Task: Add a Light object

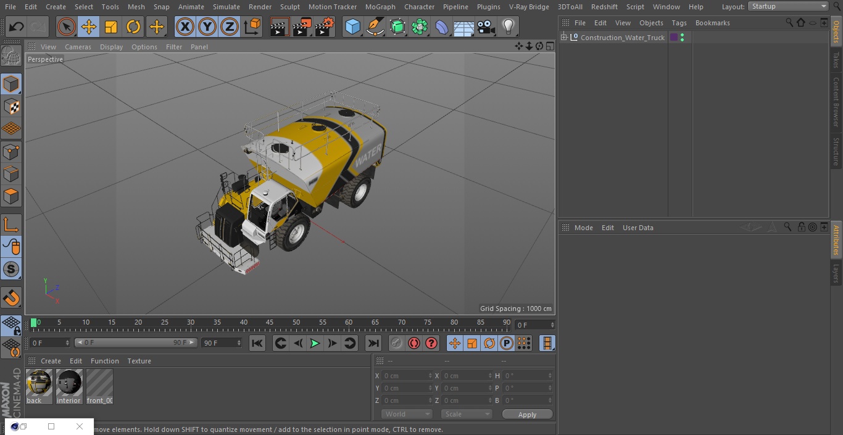Action: coord(509,27)
